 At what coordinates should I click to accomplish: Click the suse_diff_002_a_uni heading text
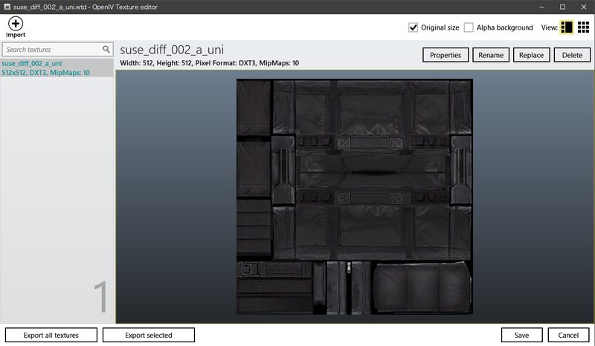point(172,50)
